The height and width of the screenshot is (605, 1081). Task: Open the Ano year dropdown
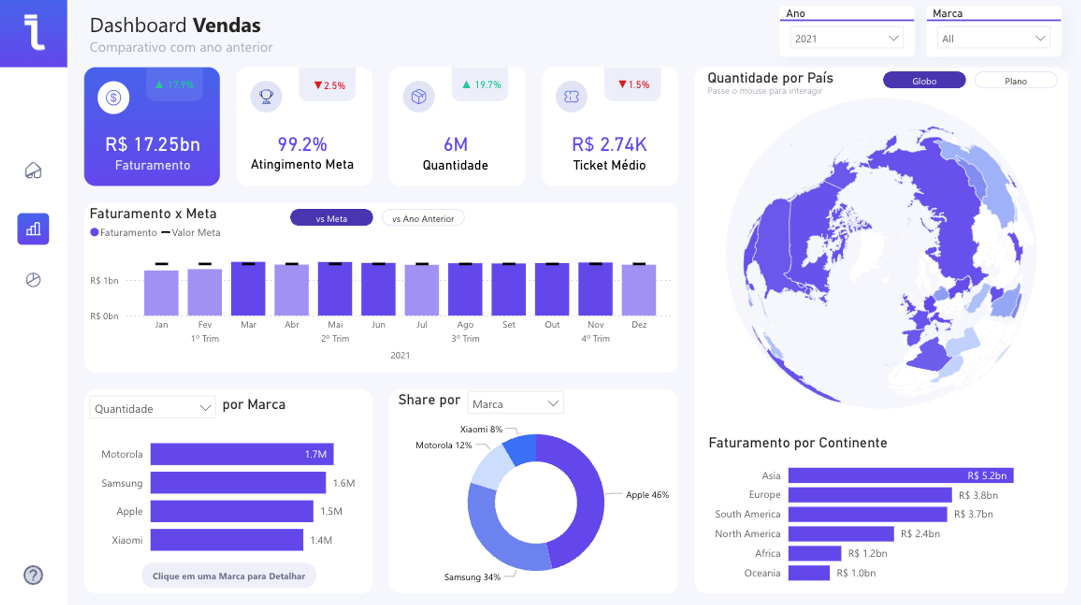click(x=846, y=38)
